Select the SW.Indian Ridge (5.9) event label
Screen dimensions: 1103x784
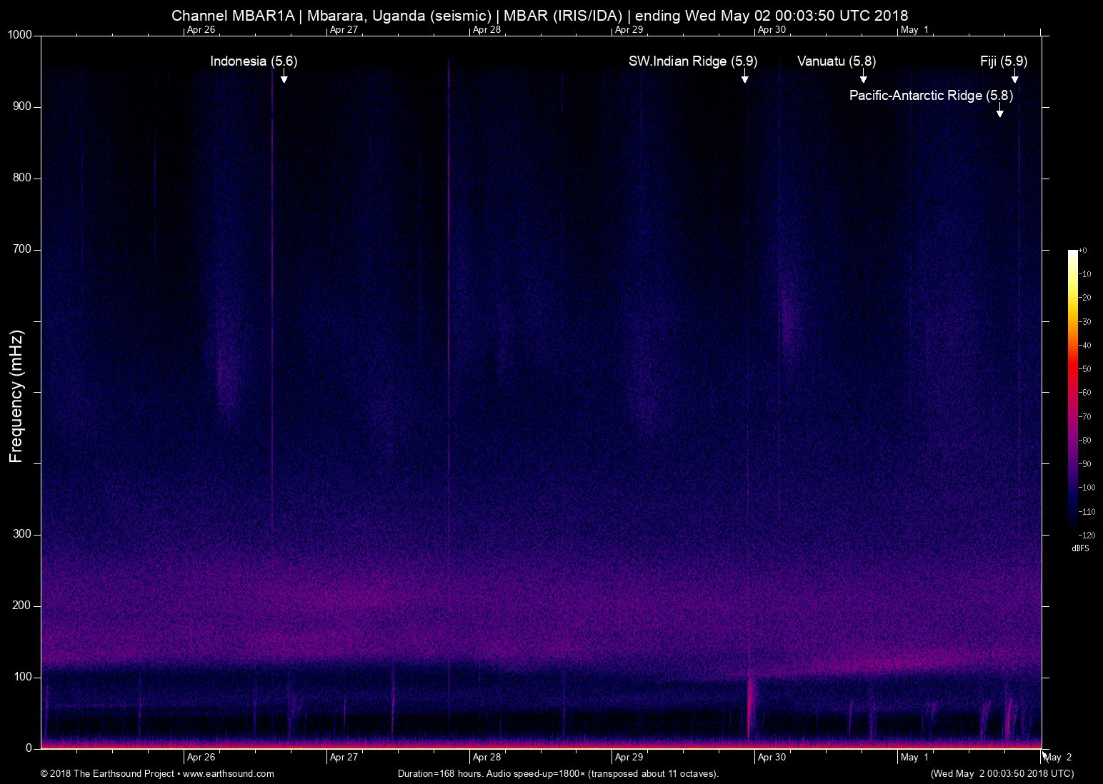point(692,61)
